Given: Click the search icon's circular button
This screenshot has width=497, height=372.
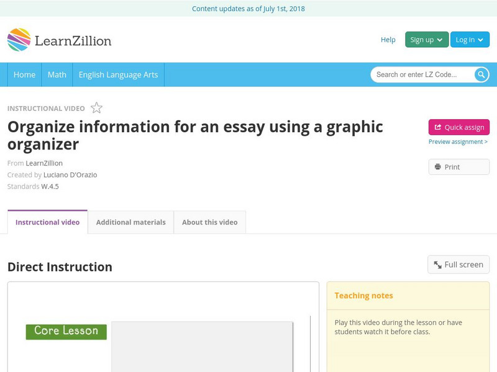Looking at the screenshot, I should tap(480, 74).
